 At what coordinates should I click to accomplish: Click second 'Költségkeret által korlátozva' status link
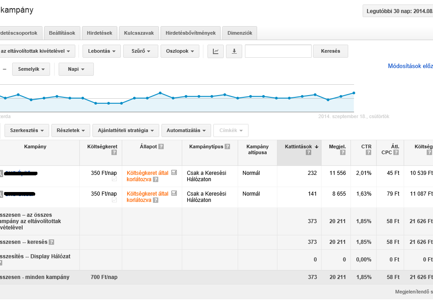[147, 197]
